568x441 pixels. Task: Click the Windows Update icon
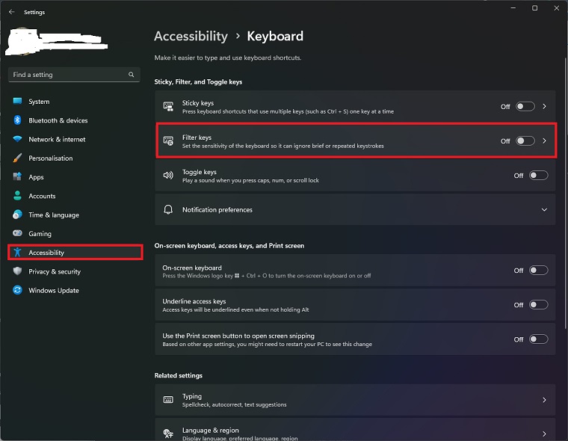(x=17, y=290)
